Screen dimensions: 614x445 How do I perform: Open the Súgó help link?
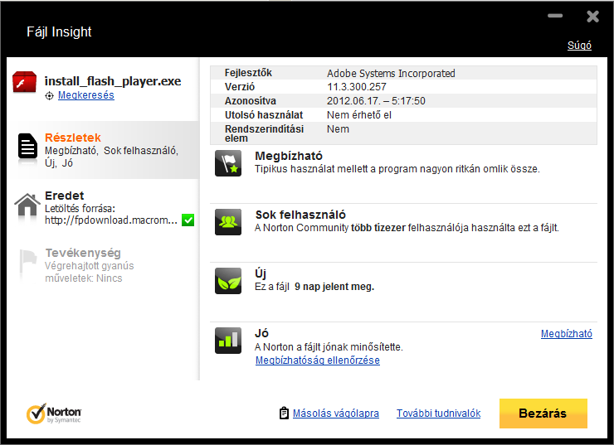(579, 46)
